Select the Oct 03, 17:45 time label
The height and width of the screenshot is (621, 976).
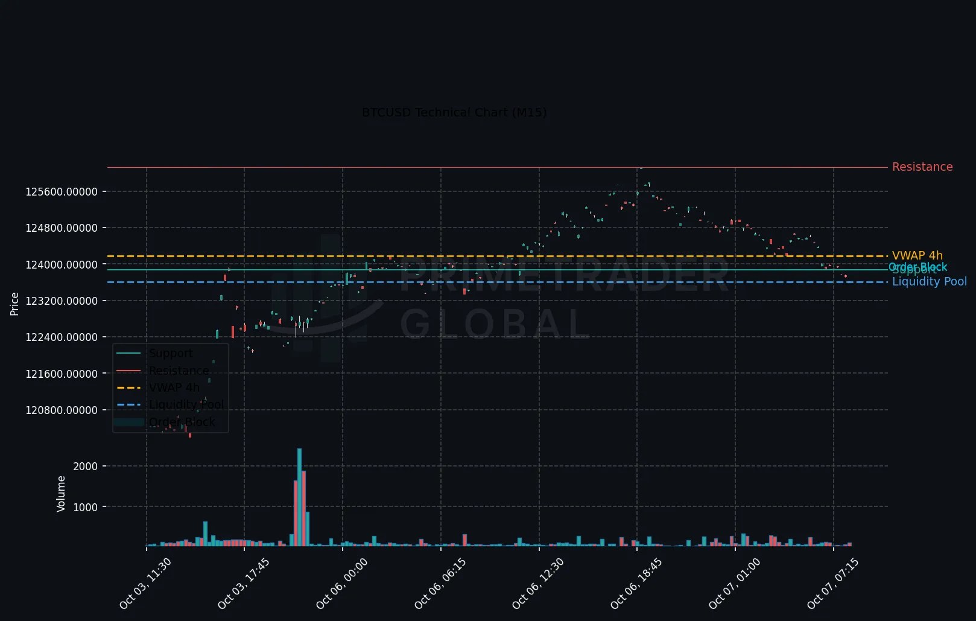[x=244, y=584]
